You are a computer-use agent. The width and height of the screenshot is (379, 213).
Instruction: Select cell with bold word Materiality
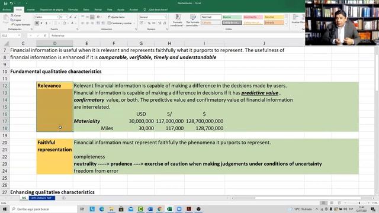click(x=86, y=121)
